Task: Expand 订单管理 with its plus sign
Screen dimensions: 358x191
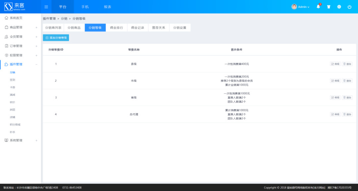Action: point(36,46)
